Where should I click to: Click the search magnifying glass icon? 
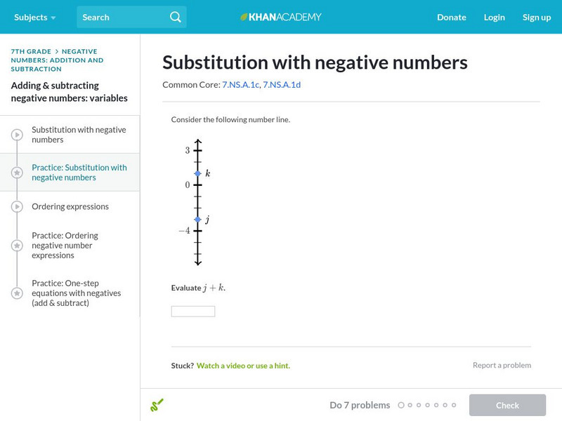tap(176, 17)
